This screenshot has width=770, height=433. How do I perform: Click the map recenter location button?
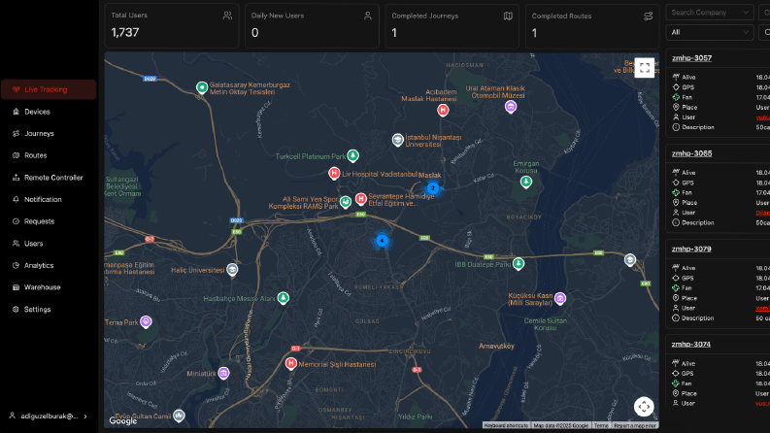[x=644, y=407]
